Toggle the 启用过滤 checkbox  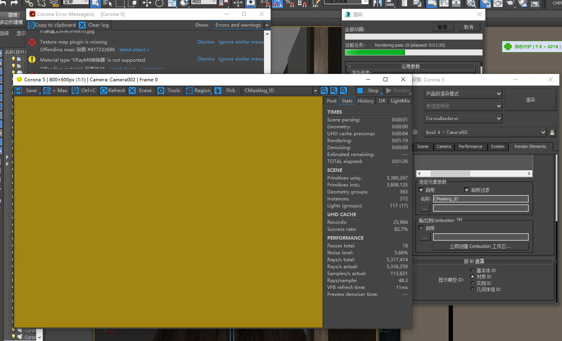466,190
